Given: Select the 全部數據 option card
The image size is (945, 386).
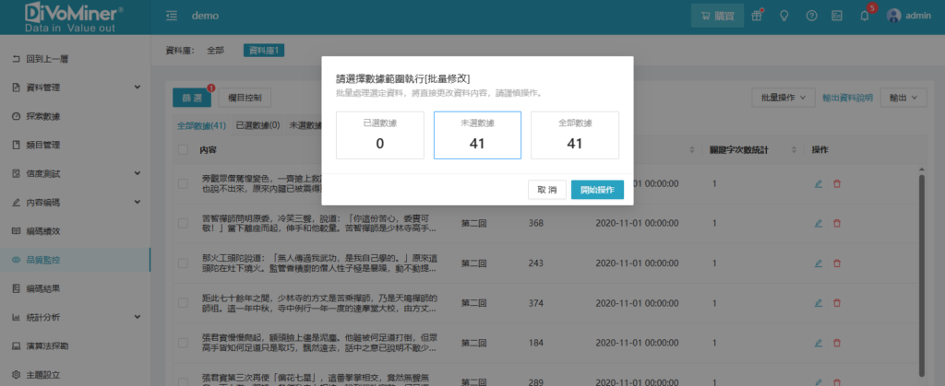Looking at the screenshot, I should 574,135.
